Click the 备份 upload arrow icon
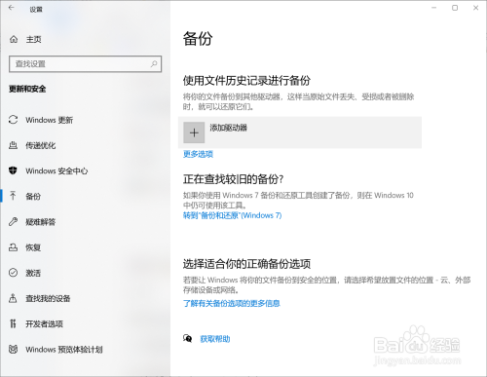Image resolution: width=487 pixels, height=377 pixels. (x=13, y=196)
